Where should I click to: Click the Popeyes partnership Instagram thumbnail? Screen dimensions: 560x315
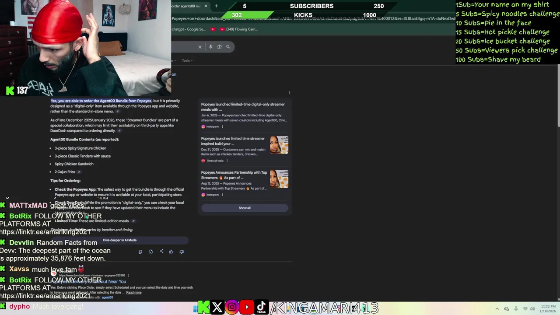pos(279,179)
